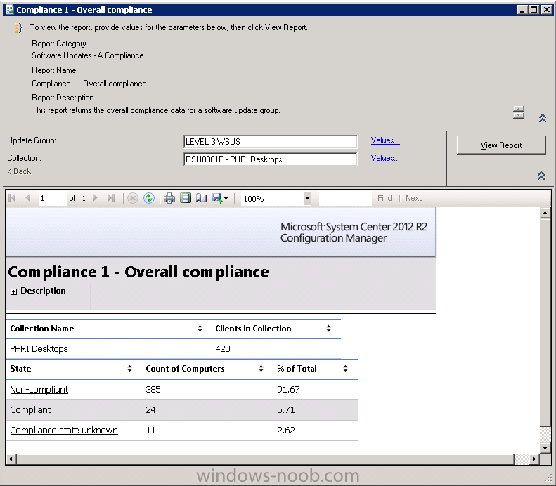This screenshot has height=486, width=556.
Task: Open Values link for Update Group
Action: [x=385, y=140]
